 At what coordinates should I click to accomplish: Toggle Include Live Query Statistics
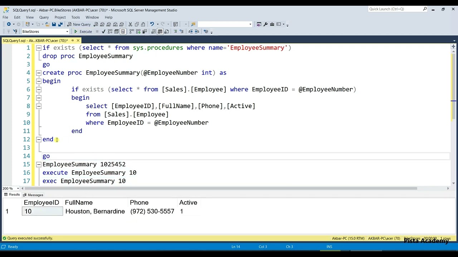(138, 31)
